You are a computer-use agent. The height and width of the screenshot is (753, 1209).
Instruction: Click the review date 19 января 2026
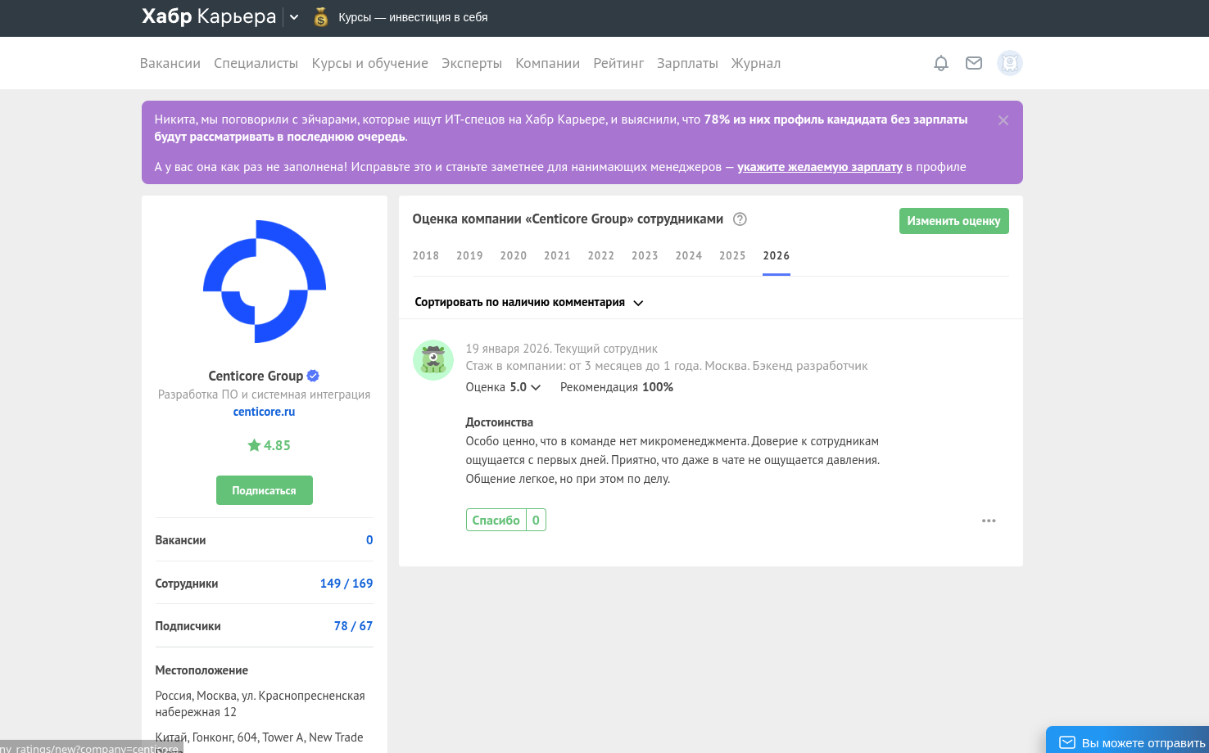pyautogui.click(x=508, y=349)
